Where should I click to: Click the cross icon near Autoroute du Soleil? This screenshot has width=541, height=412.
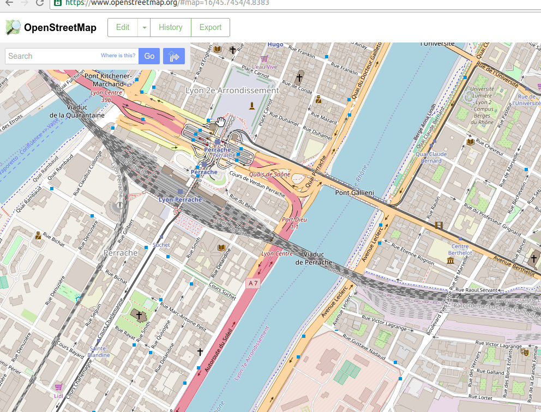pos(200,352)
